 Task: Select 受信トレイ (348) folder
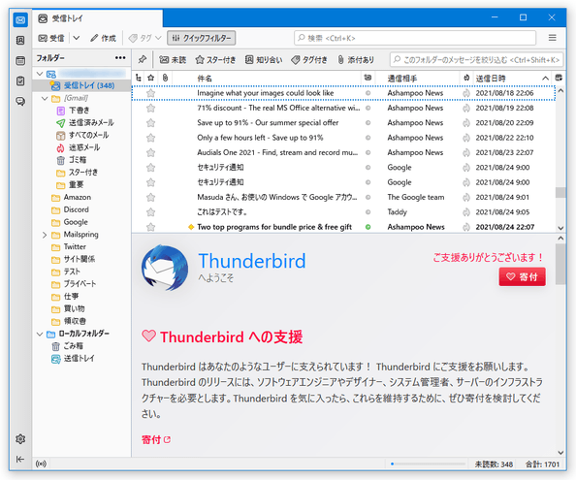tap(81, 85)
